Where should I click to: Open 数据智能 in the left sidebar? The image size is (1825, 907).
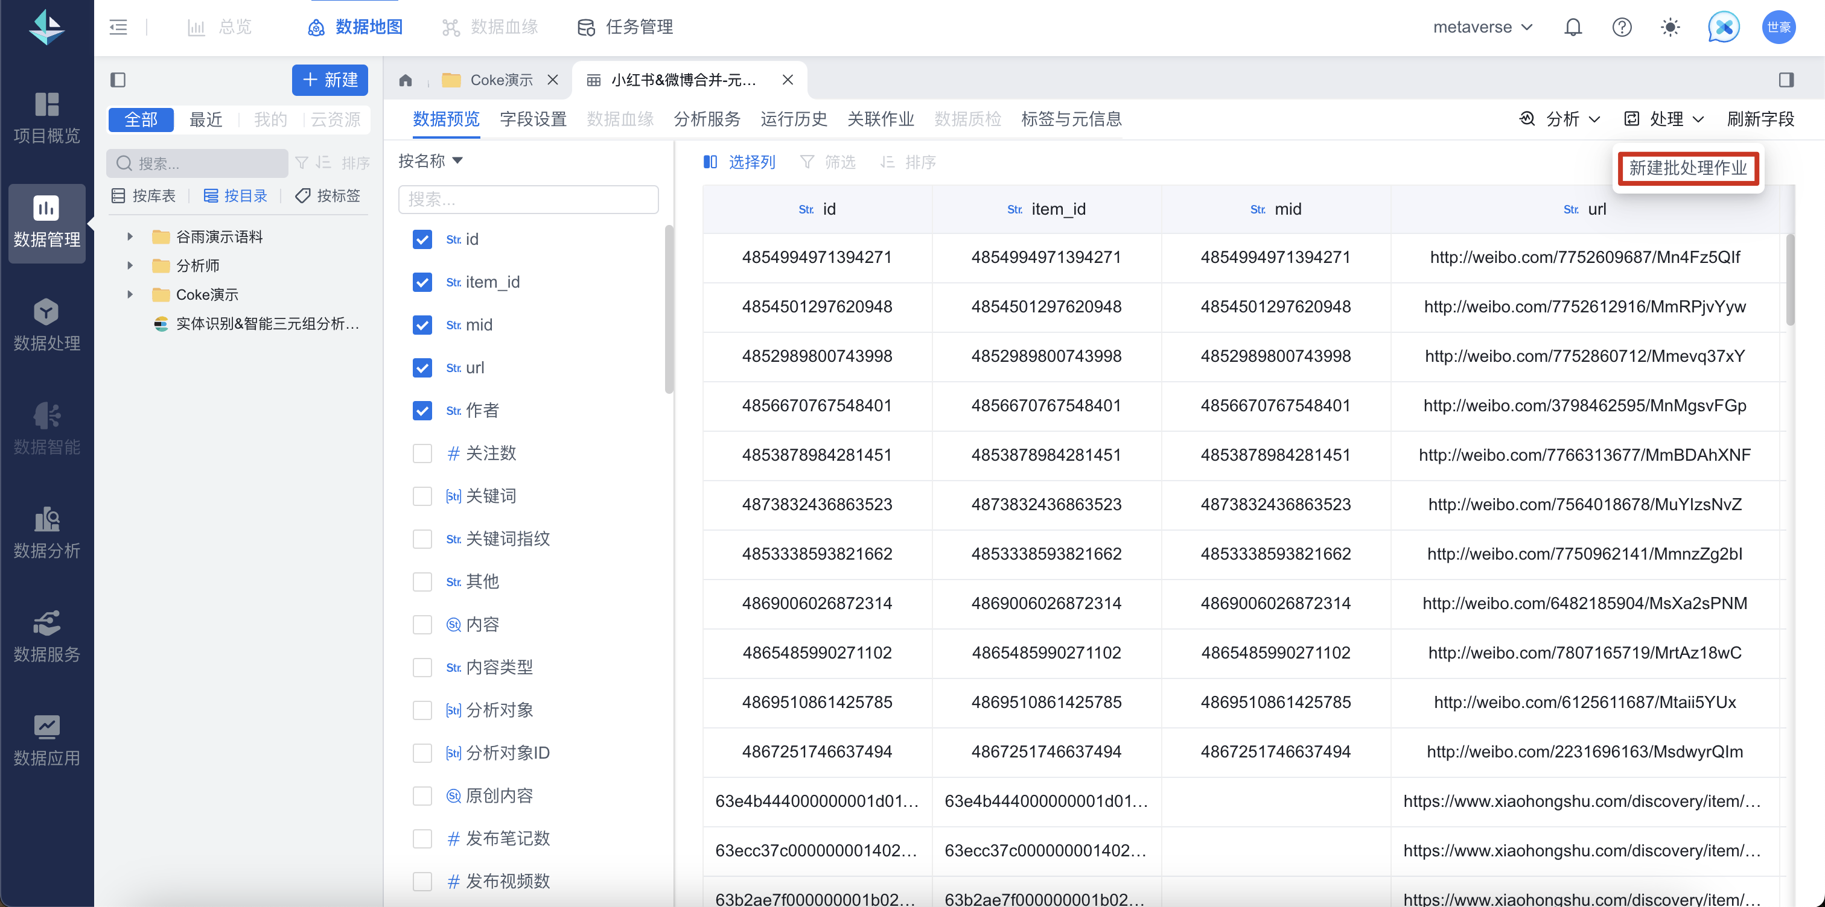(46, 429)
